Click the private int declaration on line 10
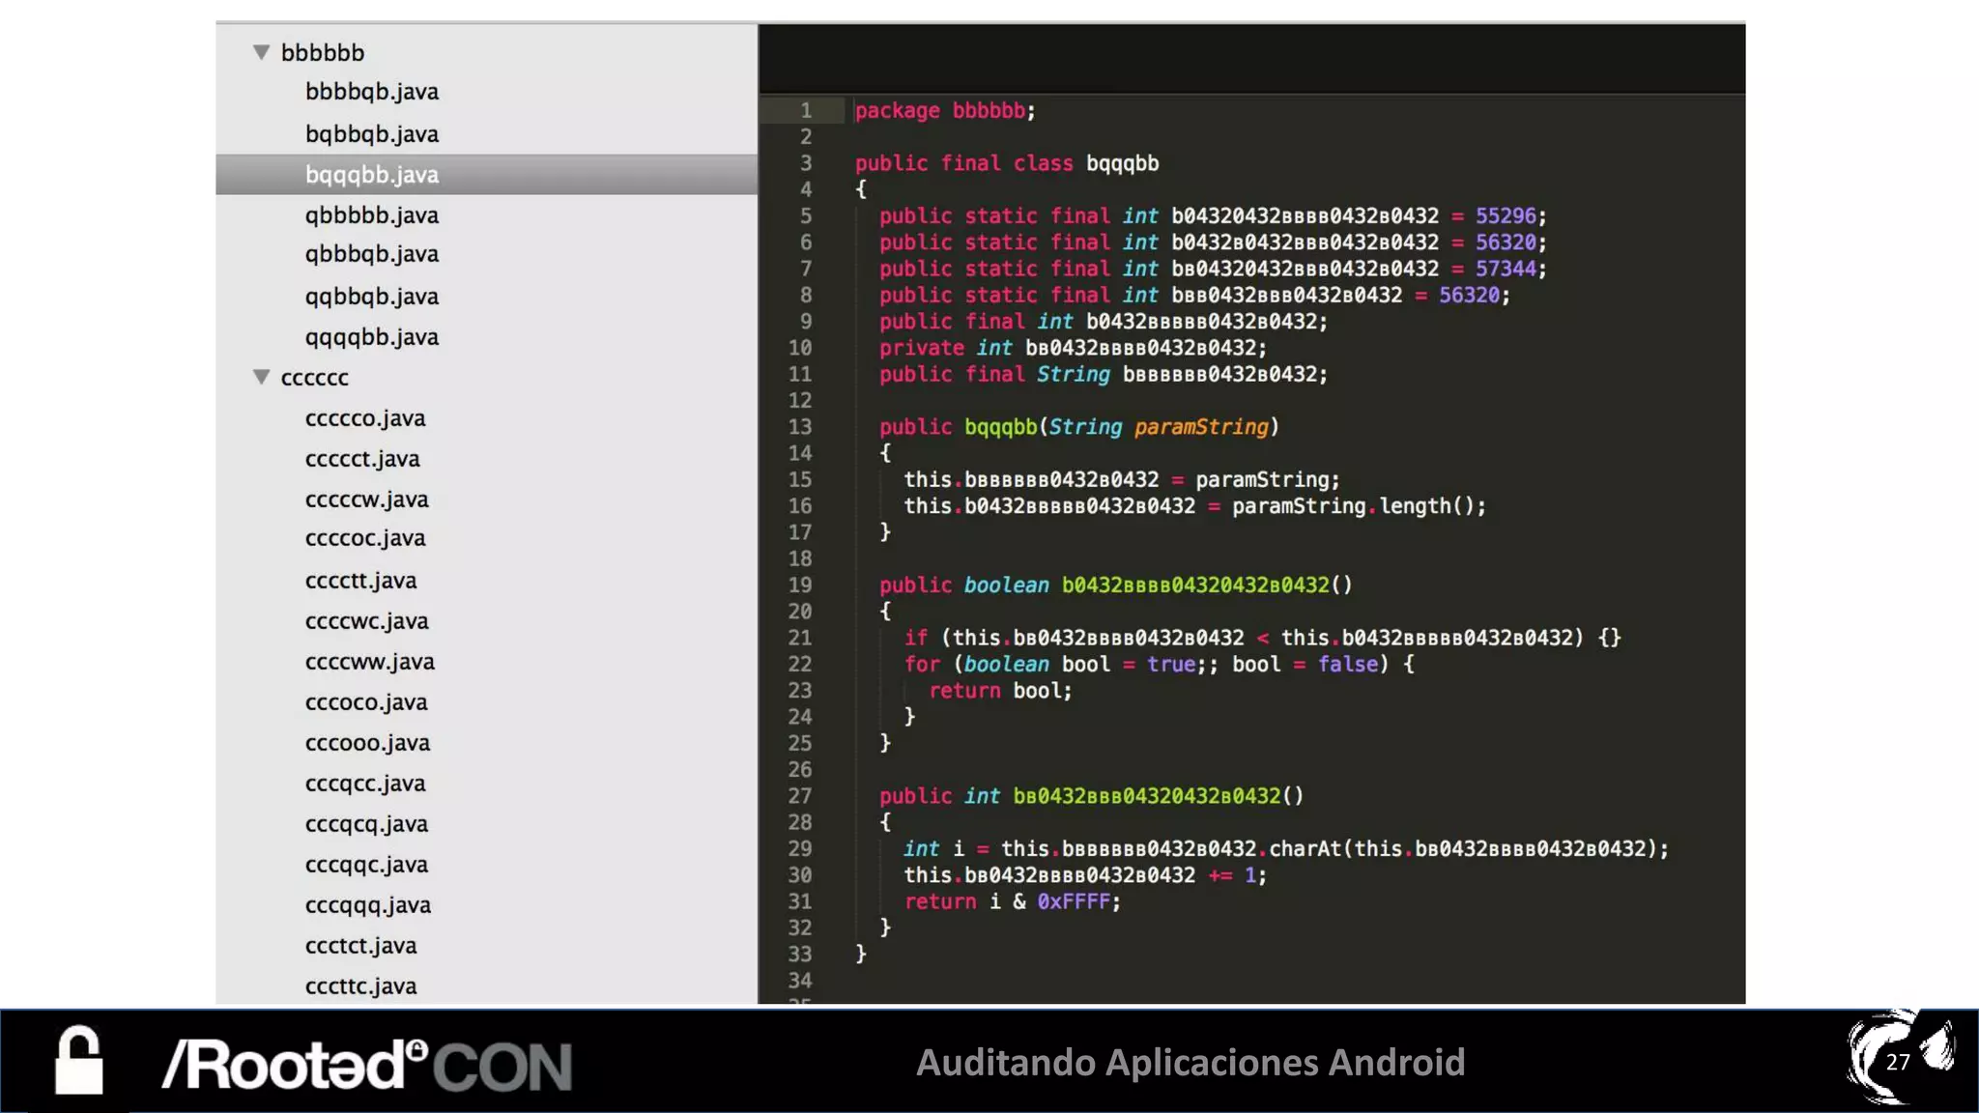The width and height of the screenshot is (1979, 1113). pos(1073,348)
